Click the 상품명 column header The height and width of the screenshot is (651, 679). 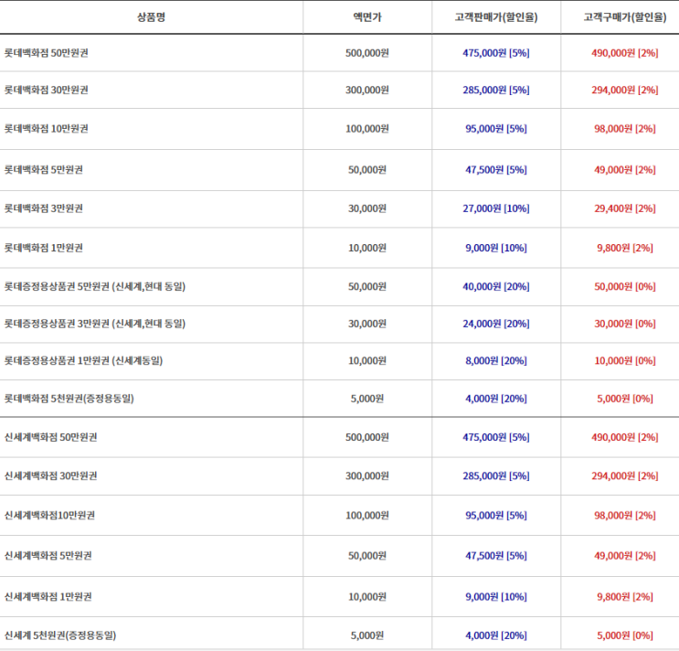coord(151,17)
